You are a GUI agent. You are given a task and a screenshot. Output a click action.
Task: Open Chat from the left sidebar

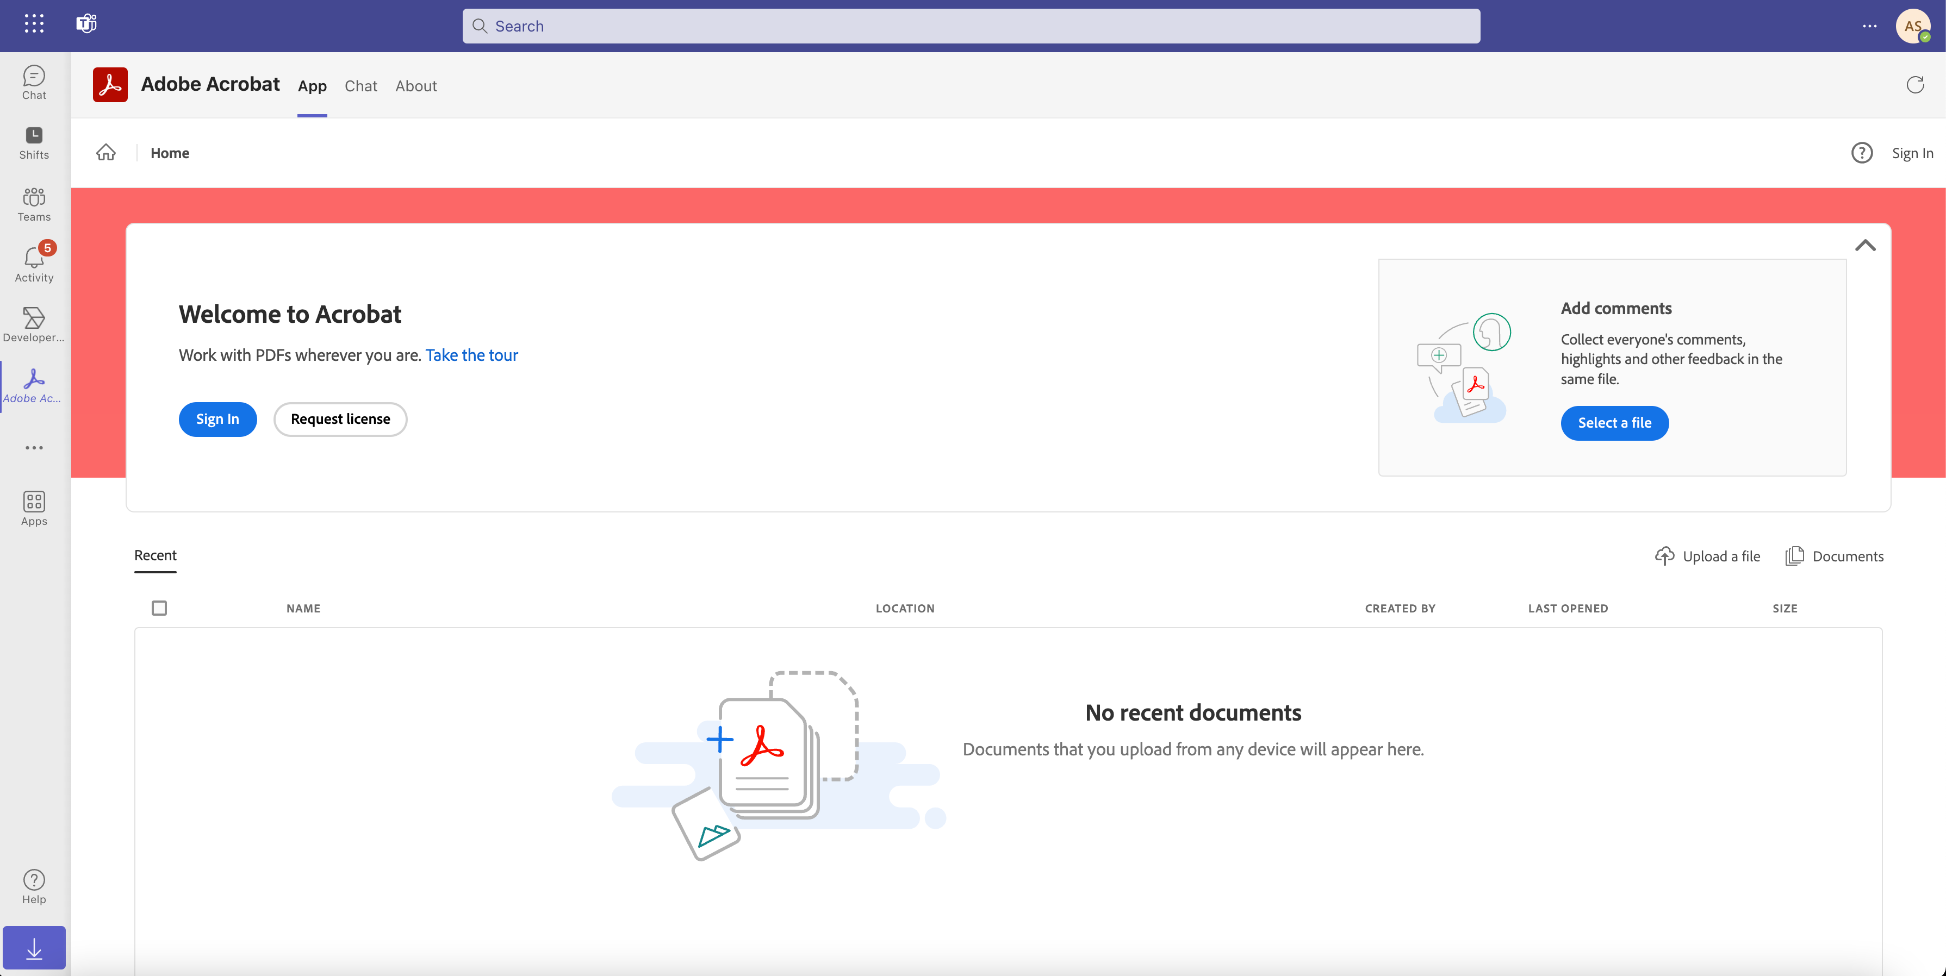33,82
